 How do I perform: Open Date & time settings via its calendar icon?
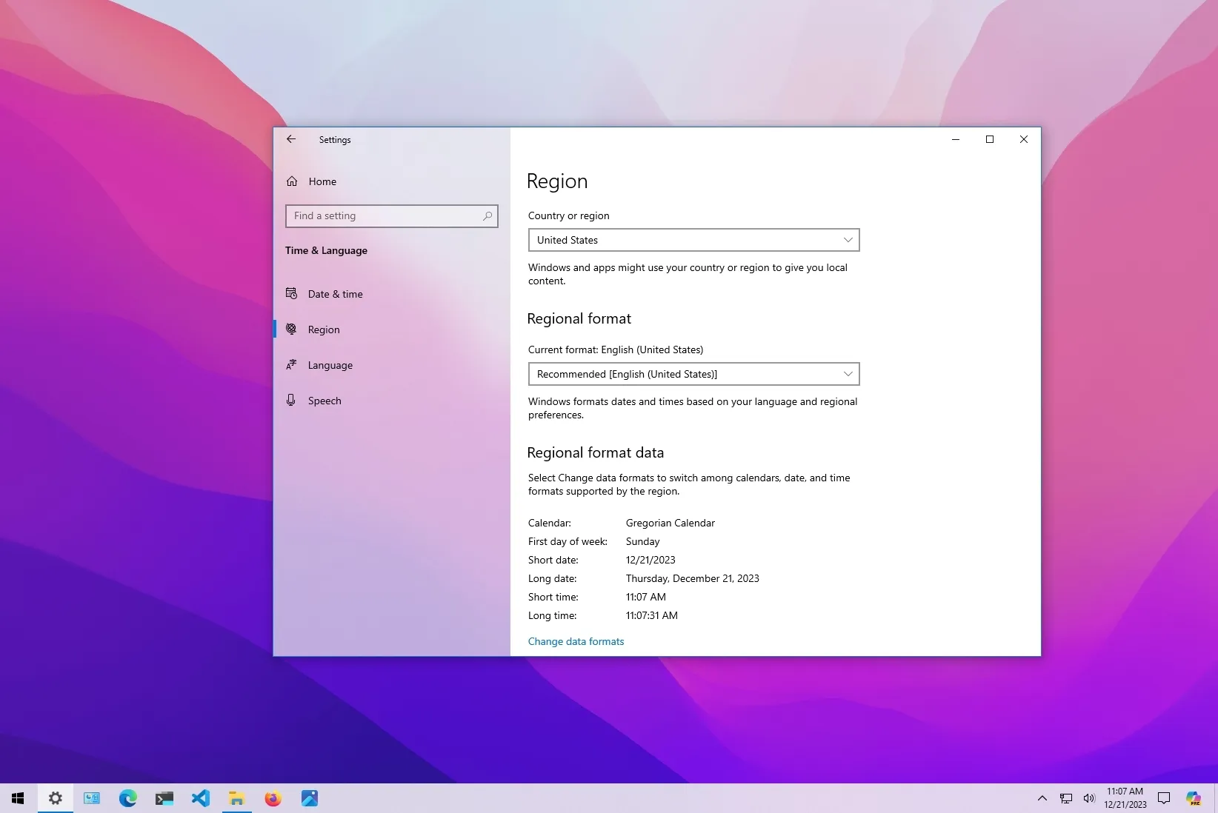[x=292, y=293]
